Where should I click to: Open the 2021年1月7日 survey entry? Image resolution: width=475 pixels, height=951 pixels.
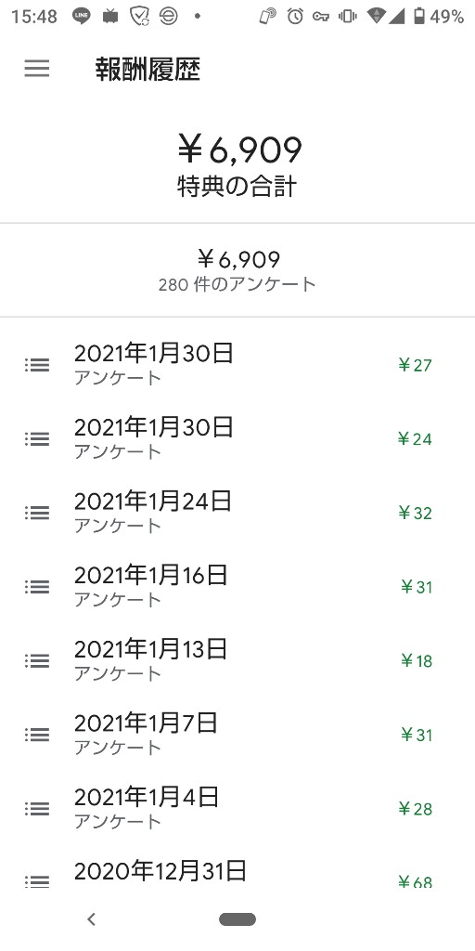click(237, 735)
